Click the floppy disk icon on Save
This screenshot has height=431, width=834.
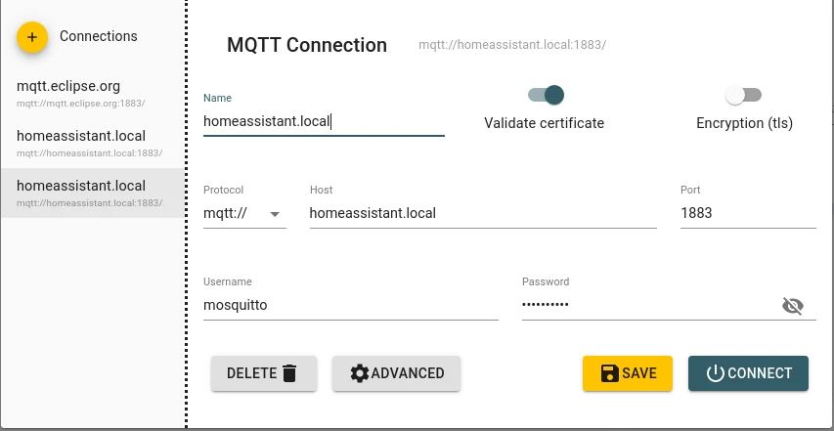[609, 373]
